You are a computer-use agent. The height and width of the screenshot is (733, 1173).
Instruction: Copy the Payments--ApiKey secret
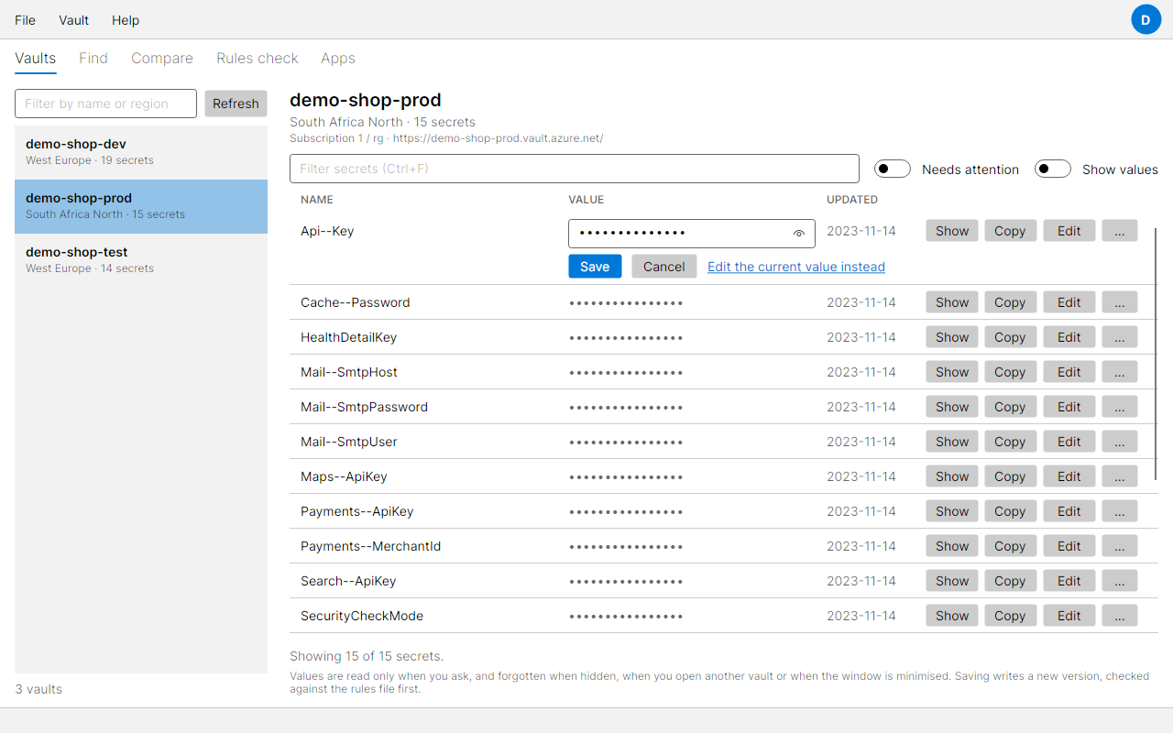coord(1010,511)
